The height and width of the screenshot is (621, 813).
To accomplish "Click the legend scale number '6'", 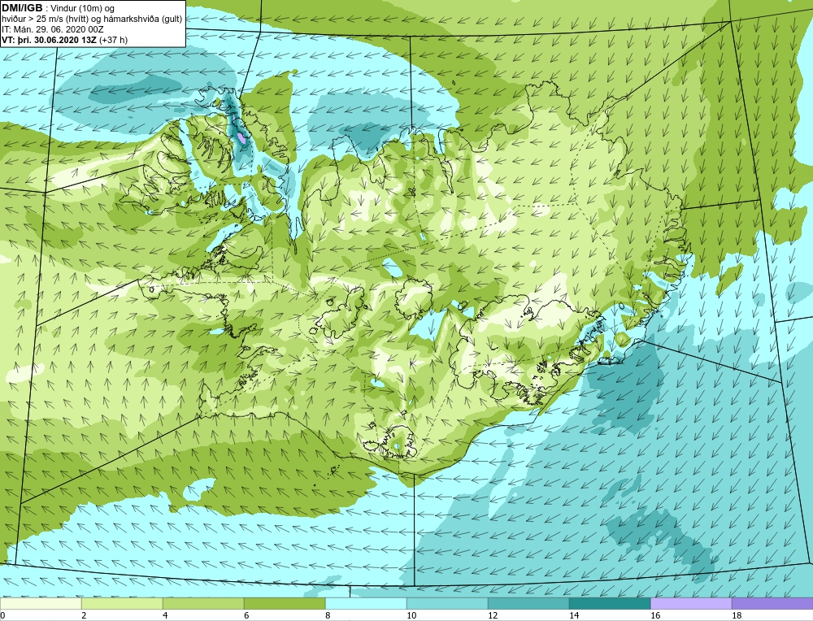I will pos(247,615).
